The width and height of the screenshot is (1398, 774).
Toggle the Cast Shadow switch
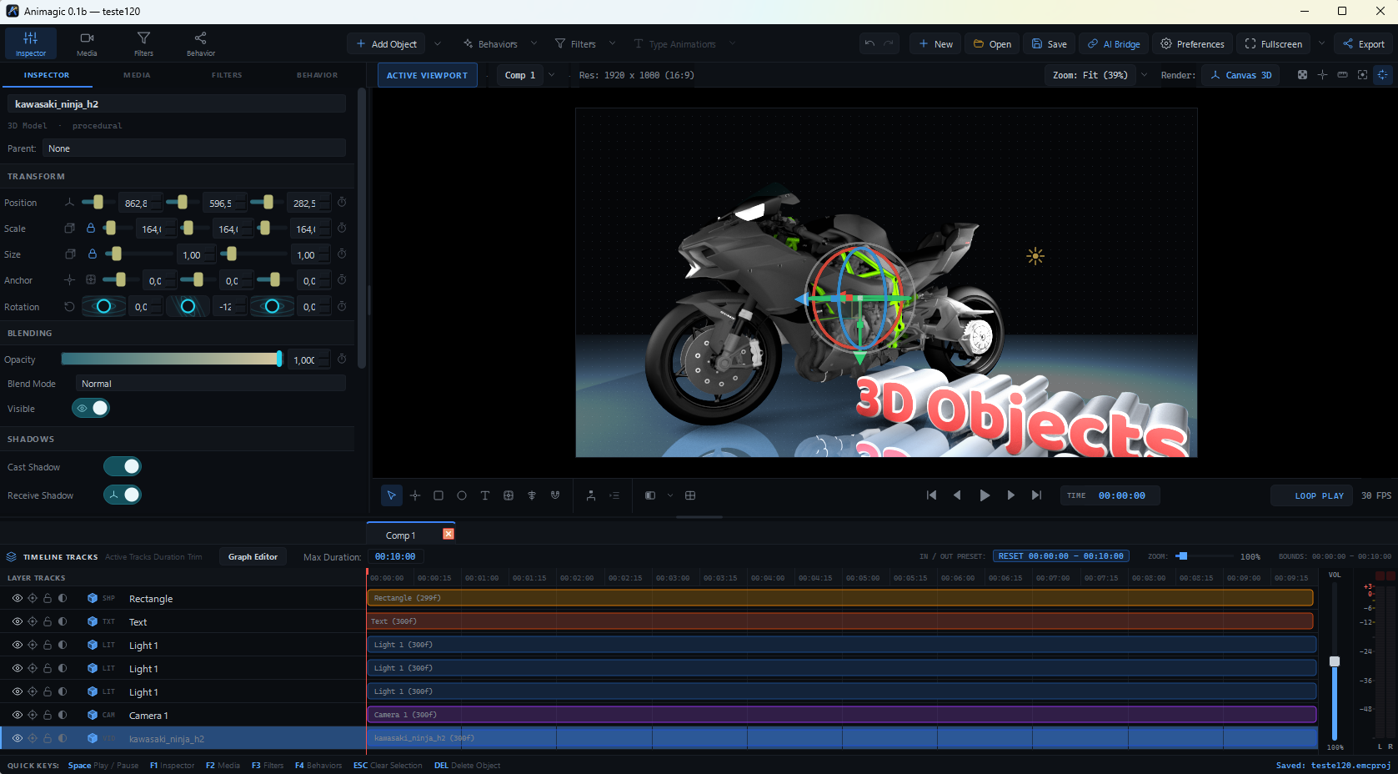tap(123, 466)
